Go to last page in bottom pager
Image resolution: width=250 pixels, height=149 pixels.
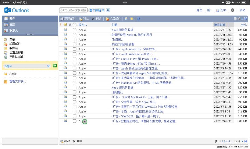(x=246, y=141)
